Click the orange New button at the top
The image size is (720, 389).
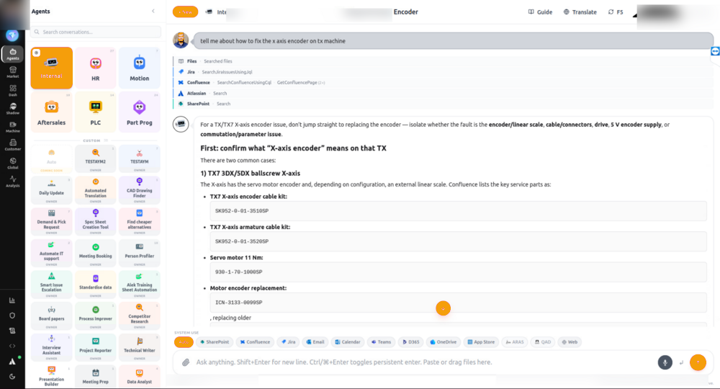pyautogui.click(x=185, y=12)
